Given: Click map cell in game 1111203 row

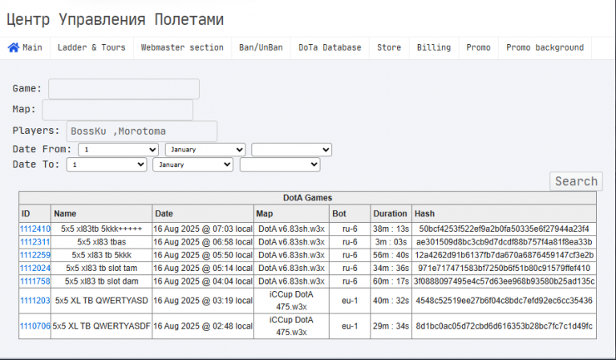Looking at the screenshot, I should coord(291,301).
